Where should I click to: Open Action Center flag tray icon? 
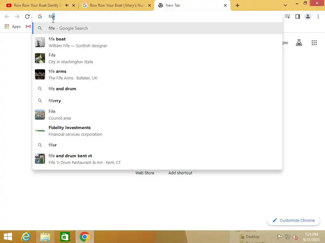point(280,237)
